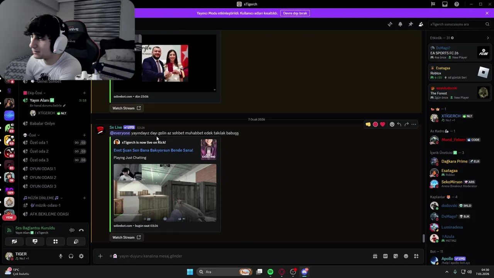Viewport: 494px width, 278px height.
Task: Add heart reaction to message
Action: coord(382,124)
